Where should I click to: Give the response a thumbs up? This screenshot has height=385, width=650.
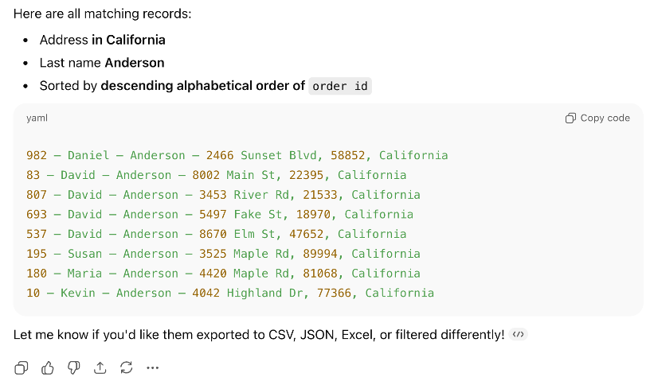pyautogui.click(x=48, y=367)
